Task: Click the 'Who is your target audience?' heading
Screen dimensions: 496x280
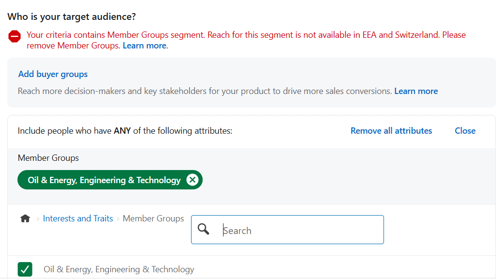Action: coord(71,16)
